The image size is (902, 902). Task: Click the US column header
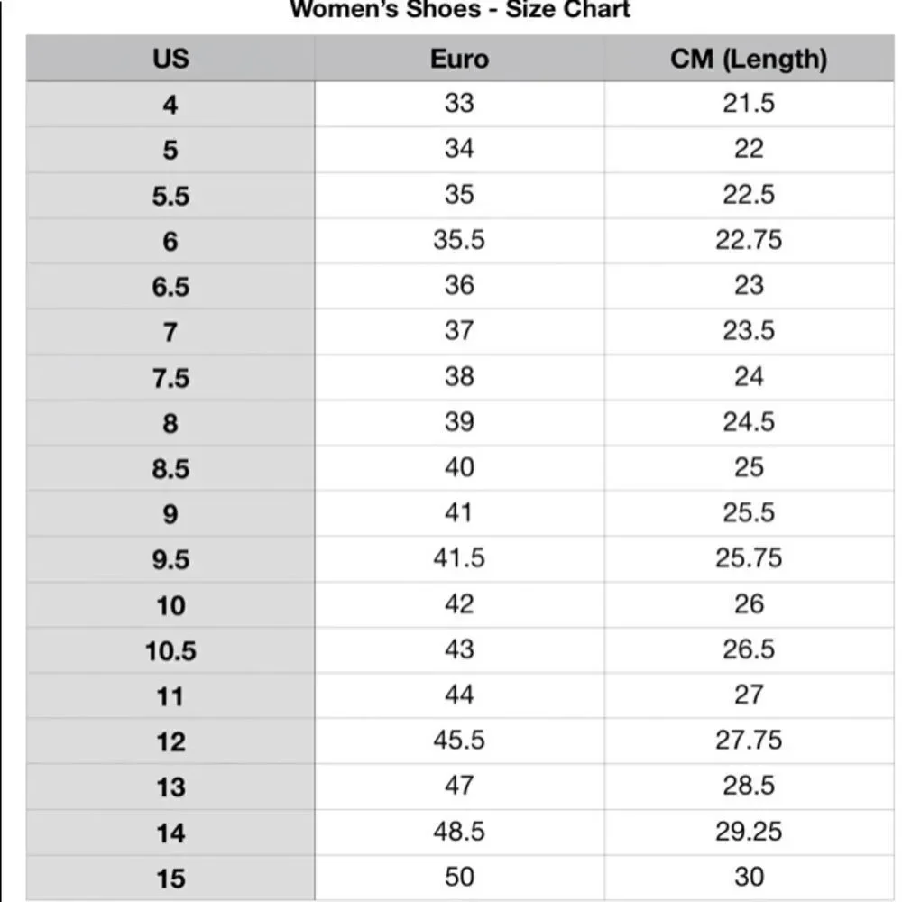point(170,58)
